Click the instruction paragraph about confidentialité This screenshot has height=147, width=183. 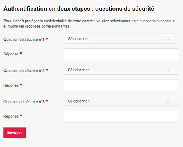89,24
